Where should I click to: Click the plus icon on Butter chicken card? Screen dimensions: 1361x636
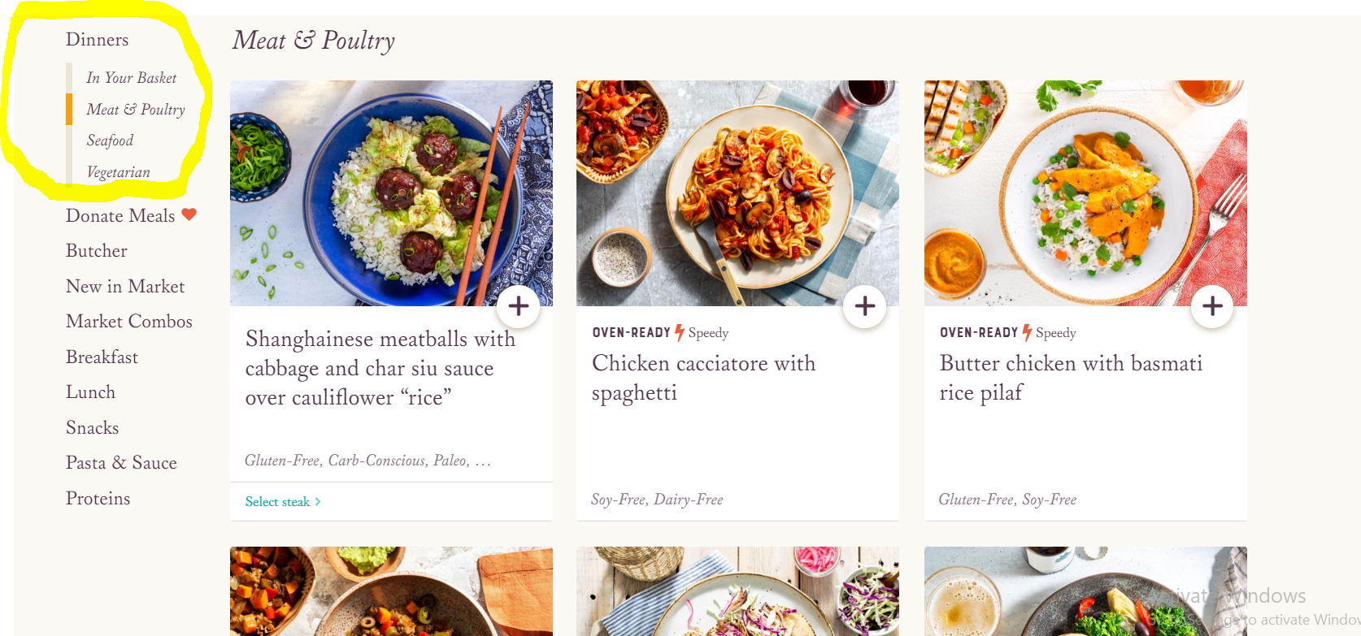point(1212,306)
